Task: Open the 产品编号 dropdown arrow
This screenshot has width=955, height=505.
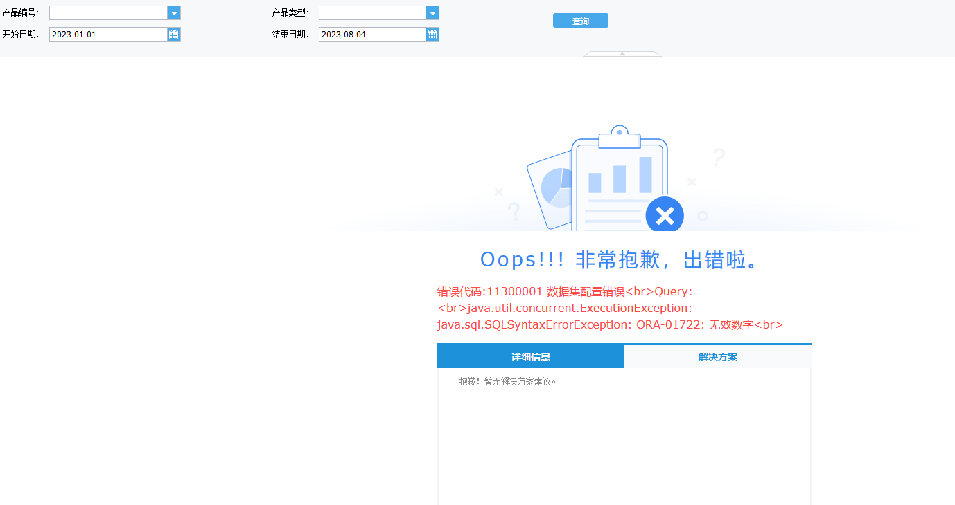Action: tap(174, 13)
